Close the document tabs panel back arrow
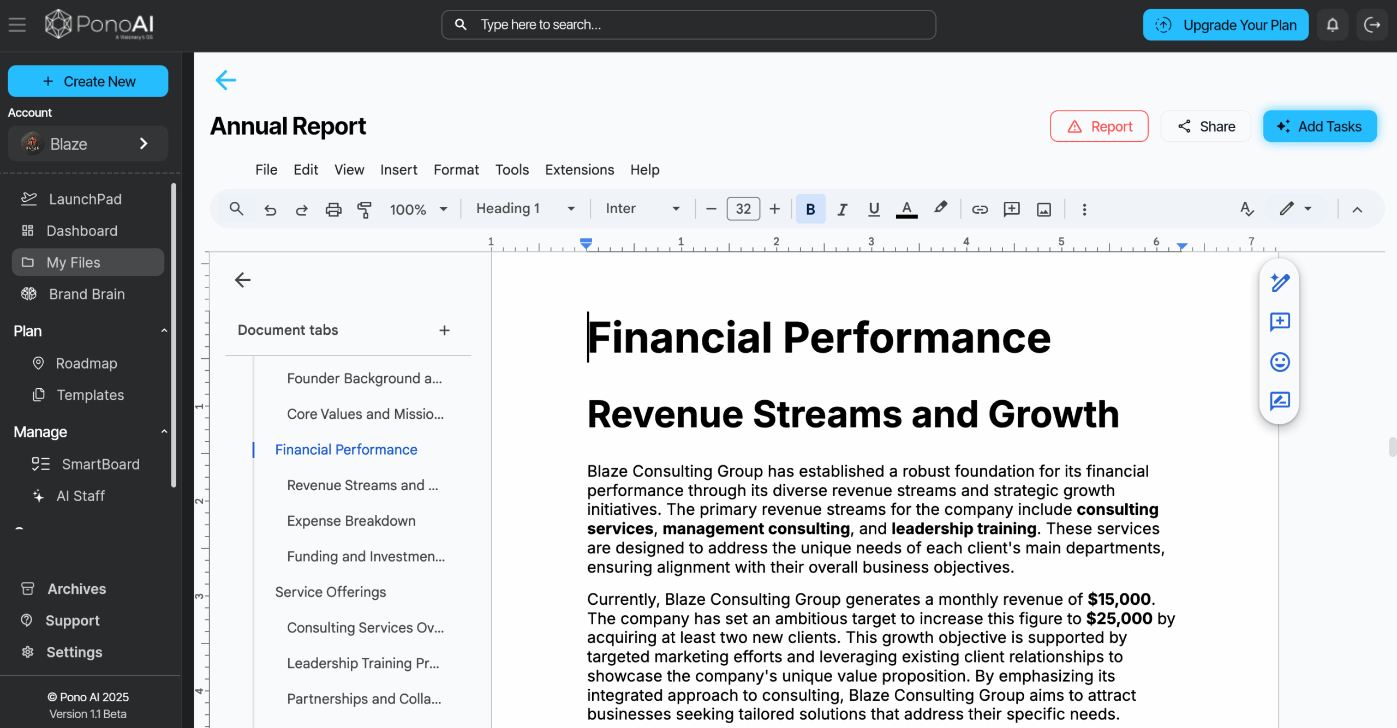 [x=242, y=280]
